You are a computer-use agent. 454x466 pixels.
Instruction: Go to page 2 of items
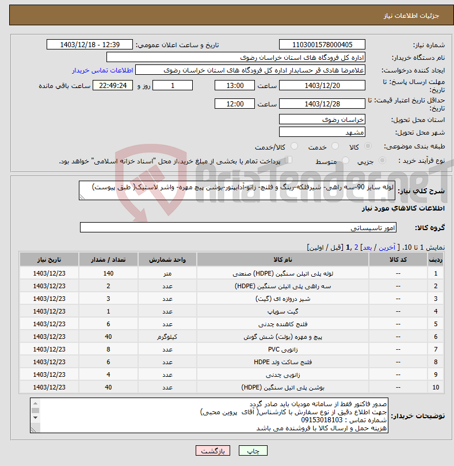coord(356,247)
